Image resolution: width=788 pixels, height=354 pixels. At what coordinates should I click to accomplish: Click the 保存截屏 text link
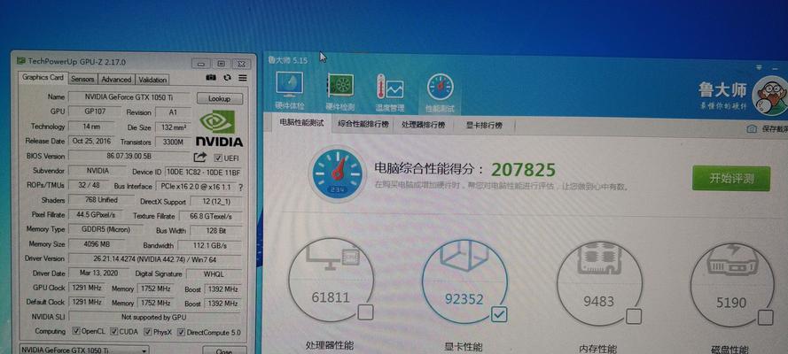(x=775, y=129)
